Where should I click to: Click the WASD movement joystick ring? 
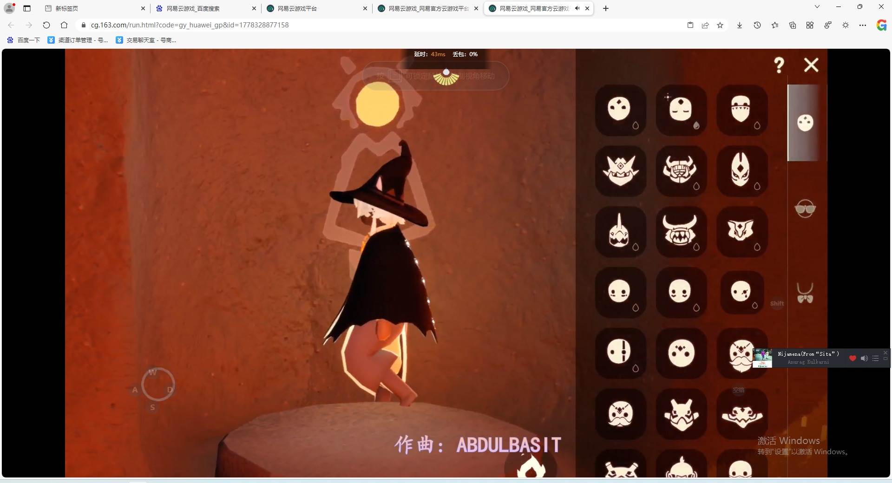click(x=158, y=384)
